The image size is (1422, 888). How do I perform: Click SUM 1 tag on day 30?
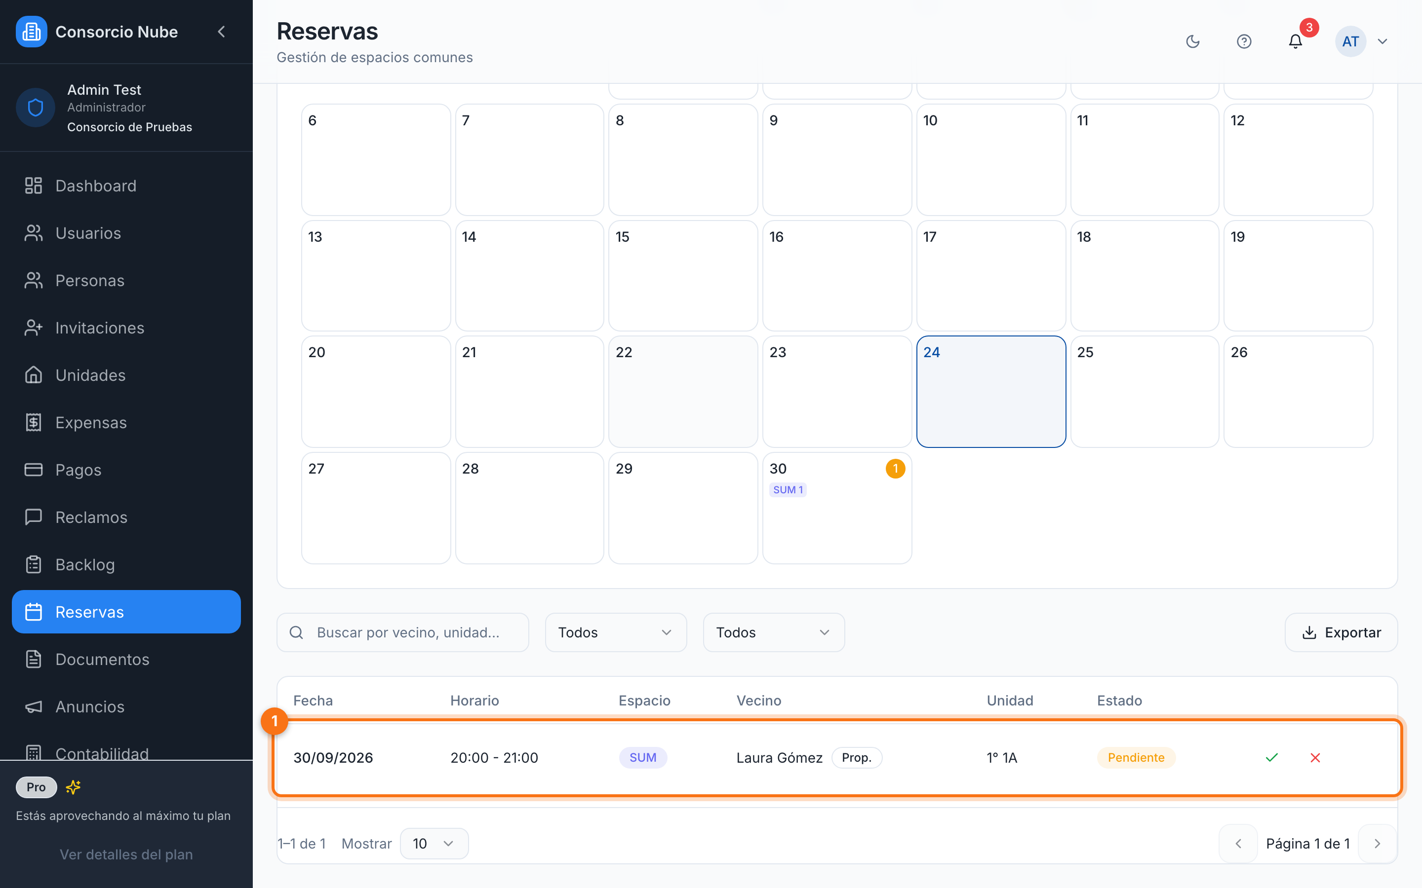coord(788,490)
